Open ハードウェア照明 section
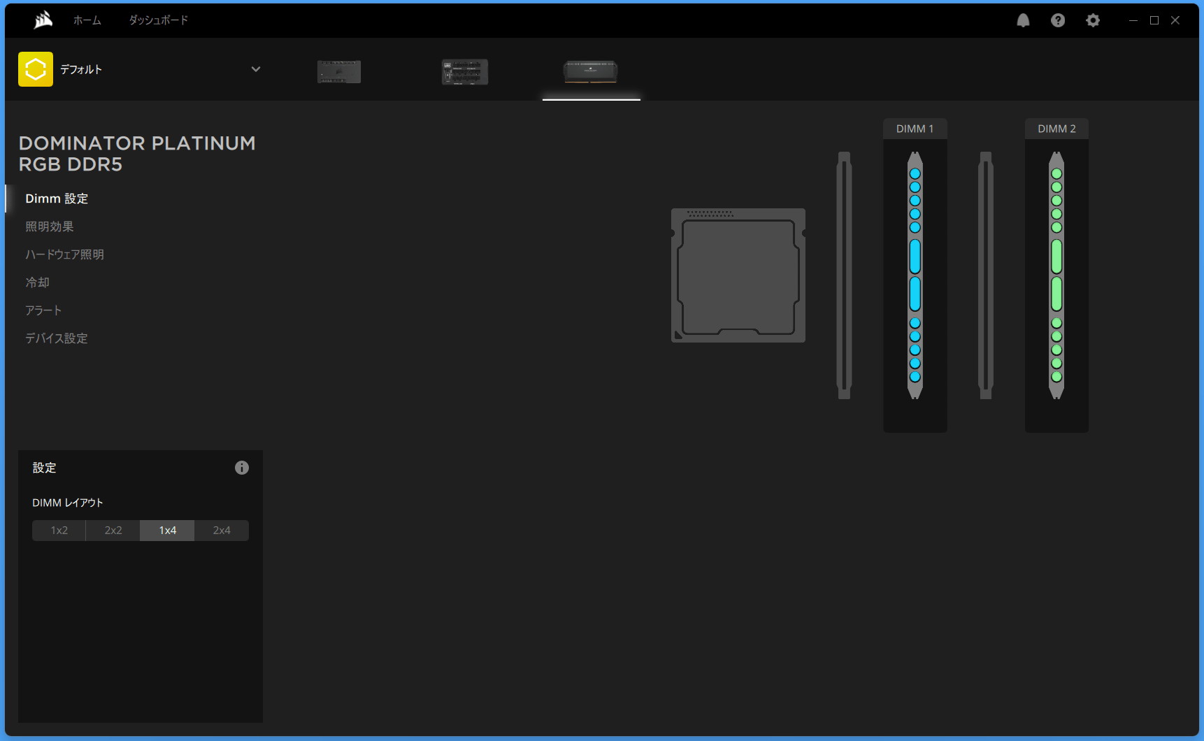Screen dimensions: 1204x741 point(65,254)
